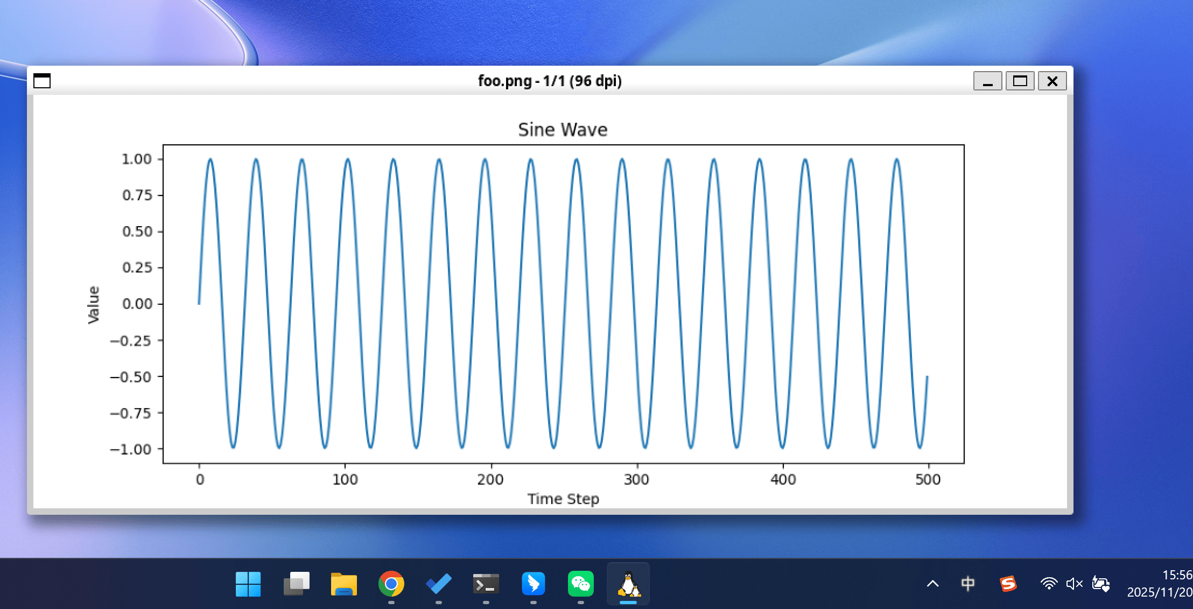This screenshot has width=1193, height=609.
Task: Click the battery status tray icon
Action: coord(1100,584)
